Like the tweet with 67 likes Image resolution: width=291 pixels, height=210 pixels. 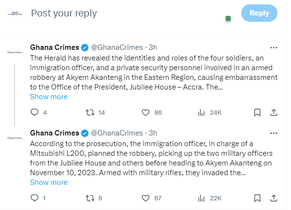(145, 198)
